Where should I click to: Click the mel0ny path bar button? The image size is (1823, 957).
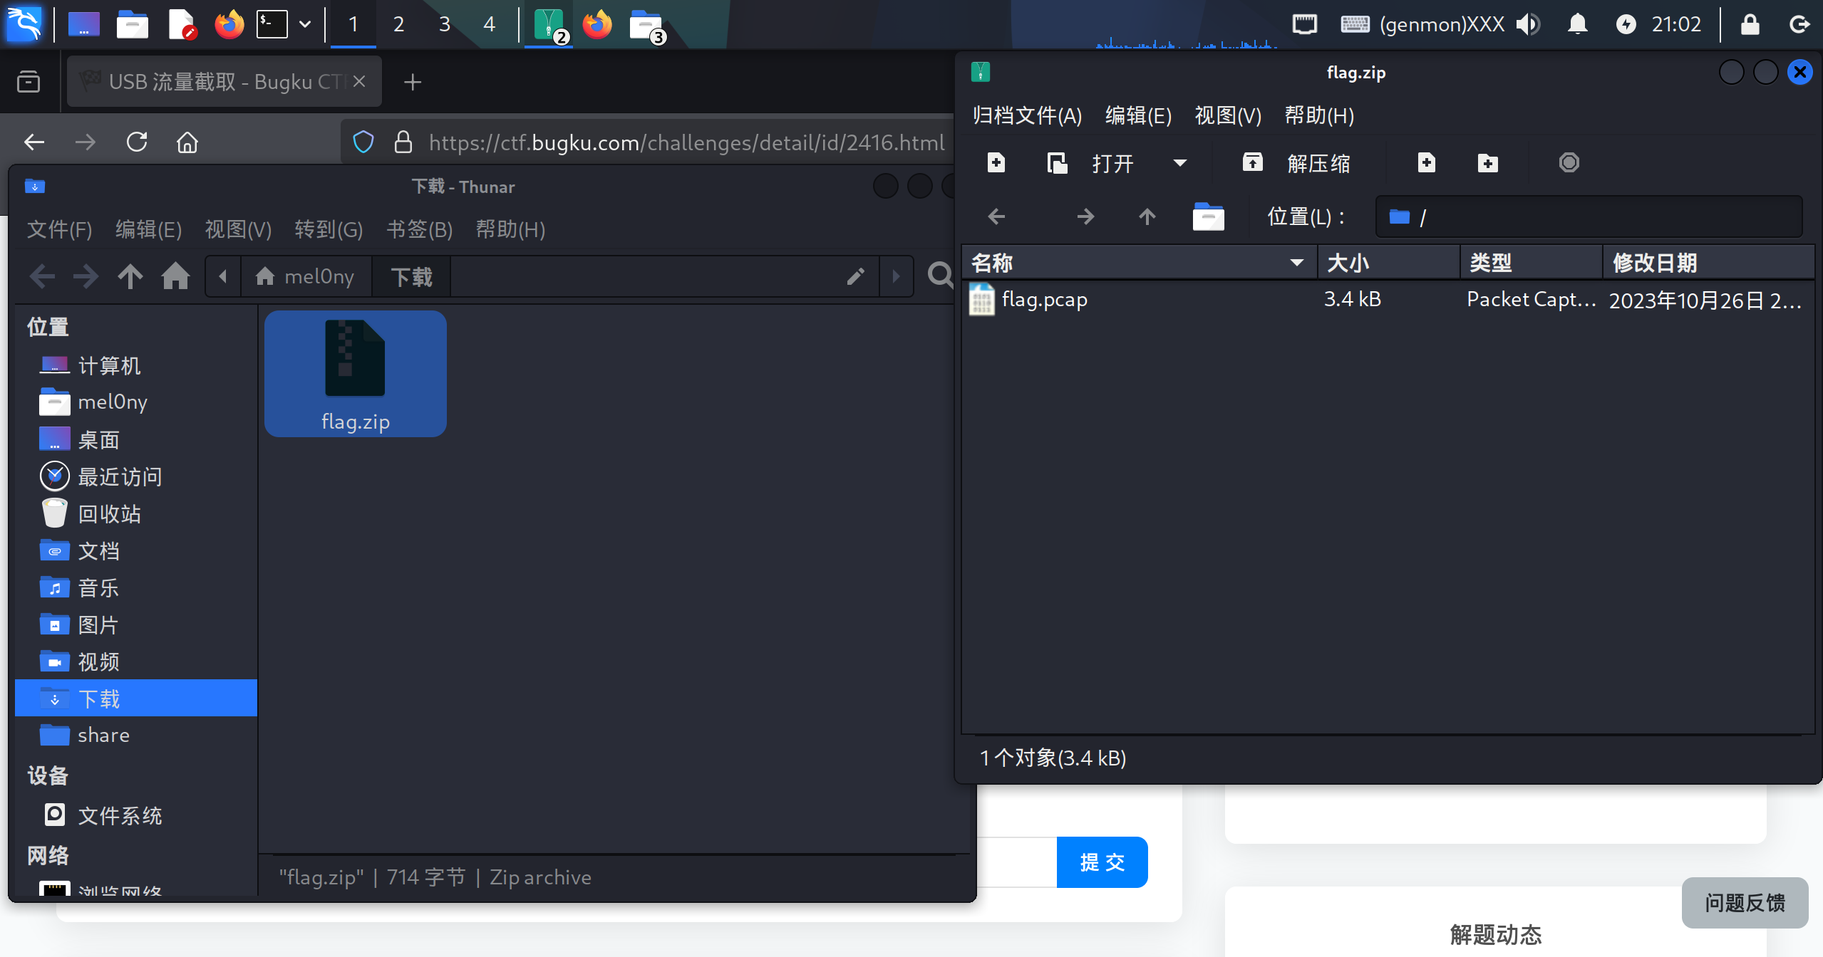[306, 276]
